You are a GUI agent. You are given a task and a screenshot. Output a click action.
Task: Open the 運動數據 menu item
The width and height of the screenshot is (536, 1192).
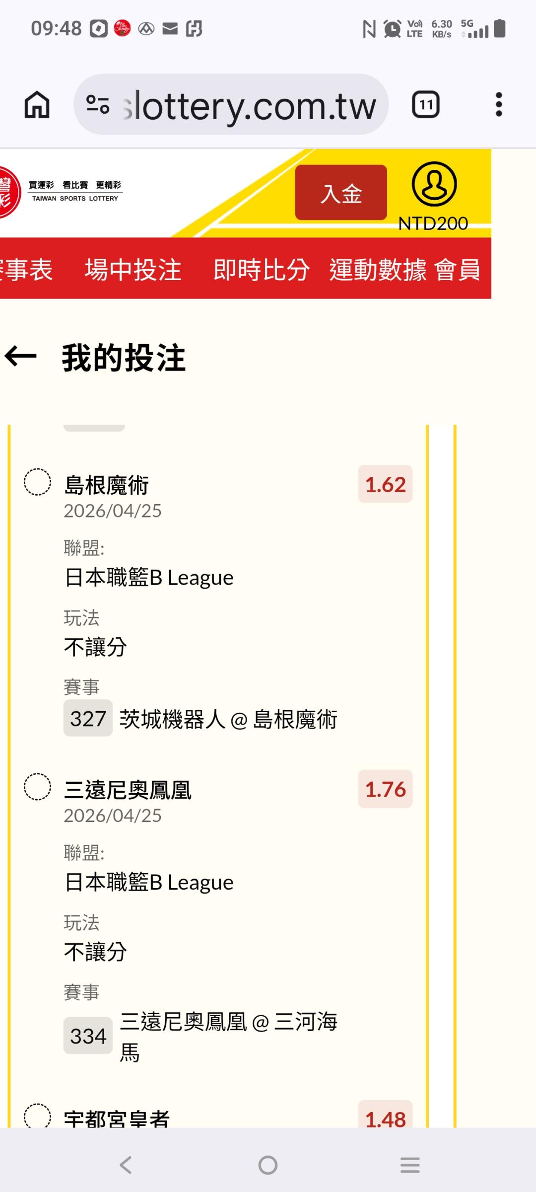(378, 270)
